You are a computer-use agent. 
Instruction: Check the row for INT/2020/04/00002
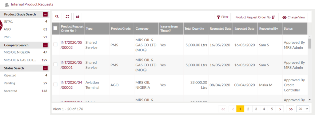tap(55, 85)
